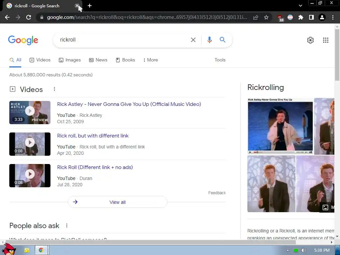Go to Google home via logo
This screenshot has width=340, height=255.
(x=23, y=40)
